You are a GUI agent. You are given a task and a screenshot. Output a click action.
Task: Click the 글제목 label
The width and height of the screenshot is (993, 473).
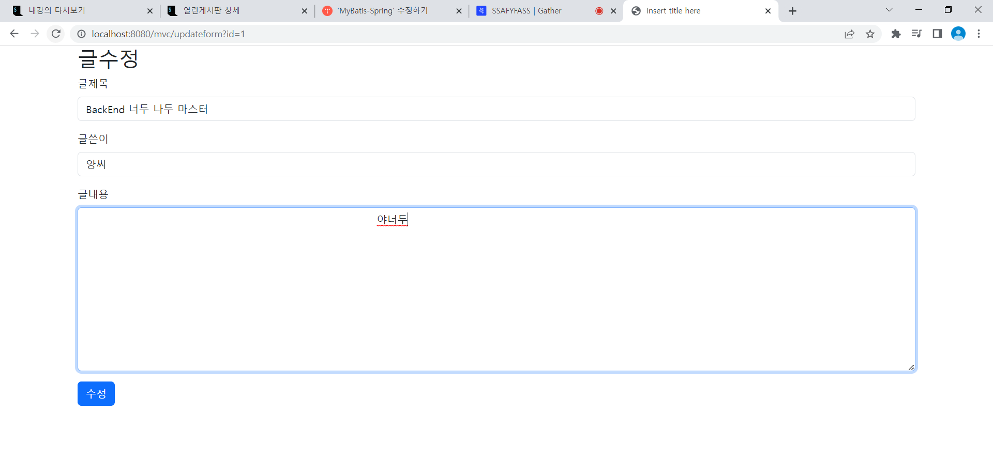93,84
